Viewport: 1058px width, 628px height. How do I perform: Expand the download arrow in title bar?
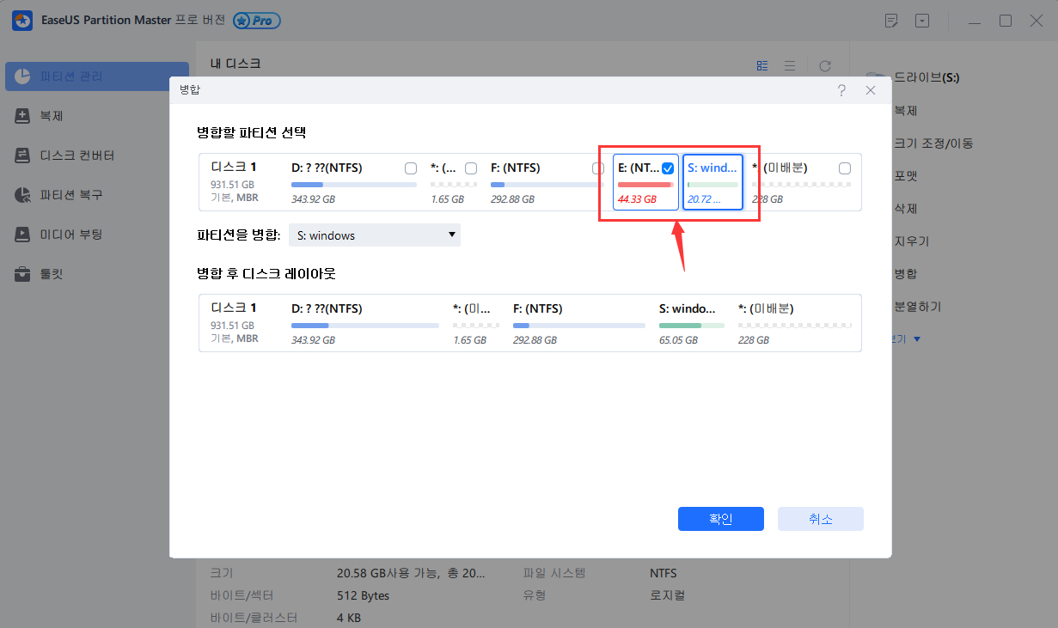(922, 20)
